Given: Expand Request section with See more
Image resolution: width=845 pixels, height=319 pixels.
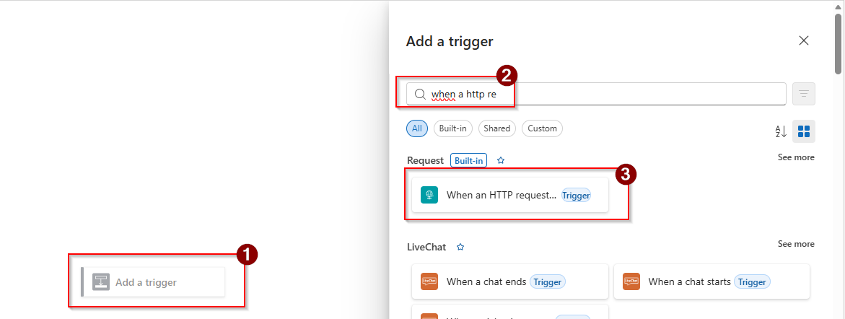Looking at the screenshot, I should pos(796,157).
